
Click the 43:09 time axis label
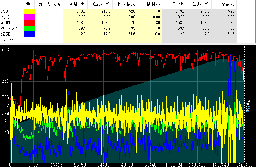[127, 165]
